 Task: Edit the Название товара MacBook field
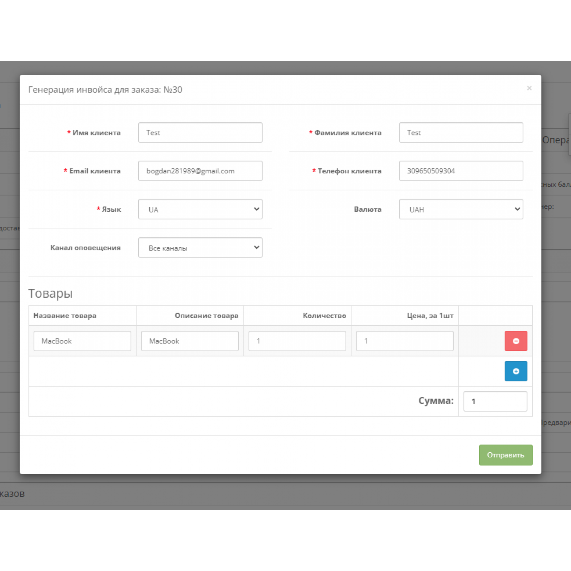82,341
